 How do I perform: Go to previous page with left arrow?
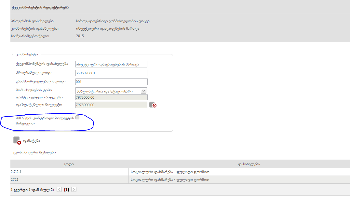tap(59, 189)
